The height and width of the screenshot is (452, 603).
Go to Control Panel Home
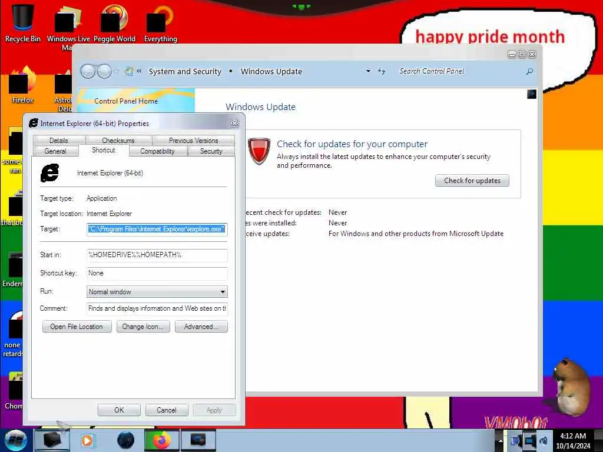tap(126, 101)
